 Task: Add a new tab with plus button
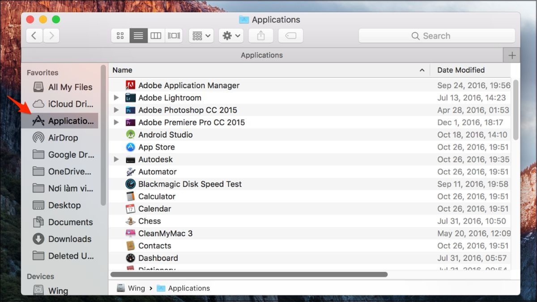pos(512,55)
